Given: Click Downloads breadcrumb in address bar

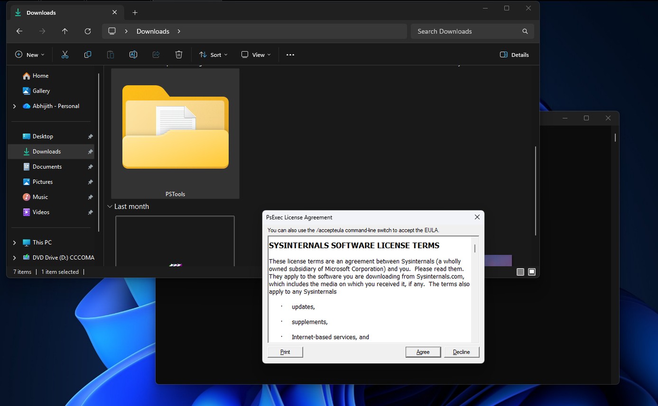Looking at the screenshot, I should pyautogui.click(x=153, y=31).
